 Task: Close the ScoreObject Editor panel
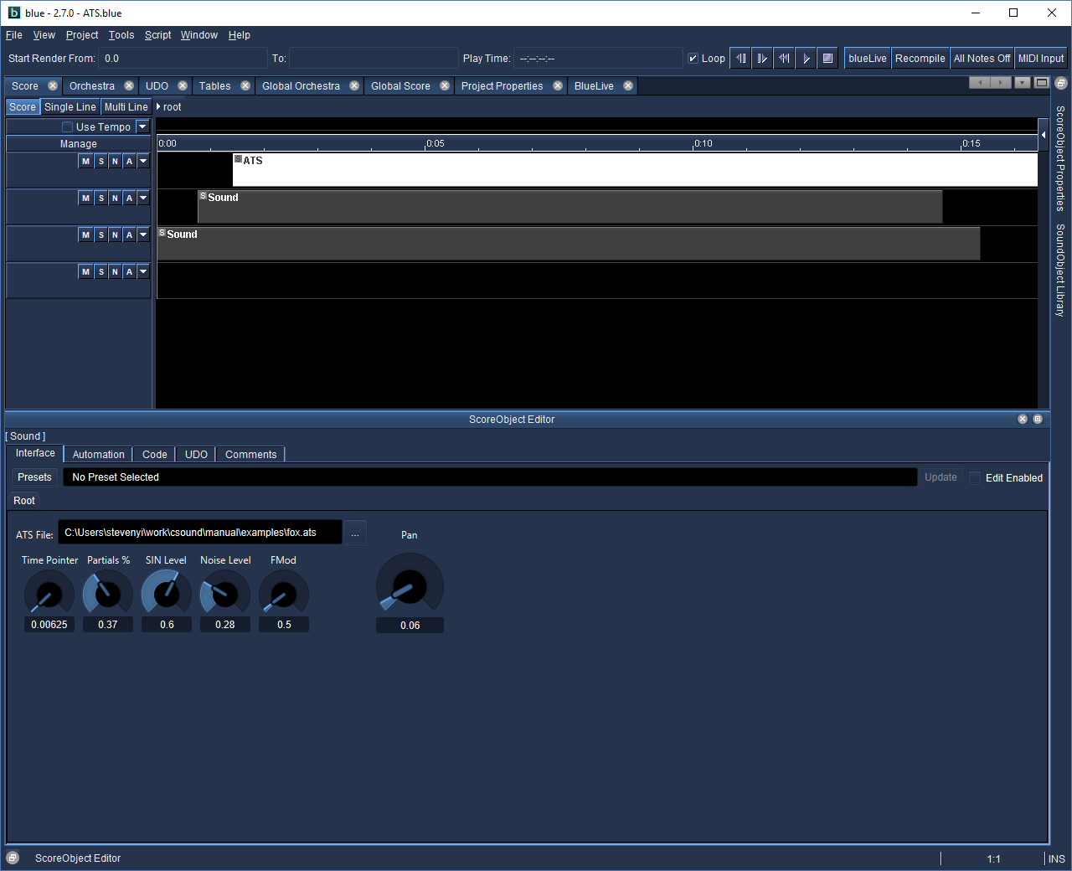click(1022, 419)
